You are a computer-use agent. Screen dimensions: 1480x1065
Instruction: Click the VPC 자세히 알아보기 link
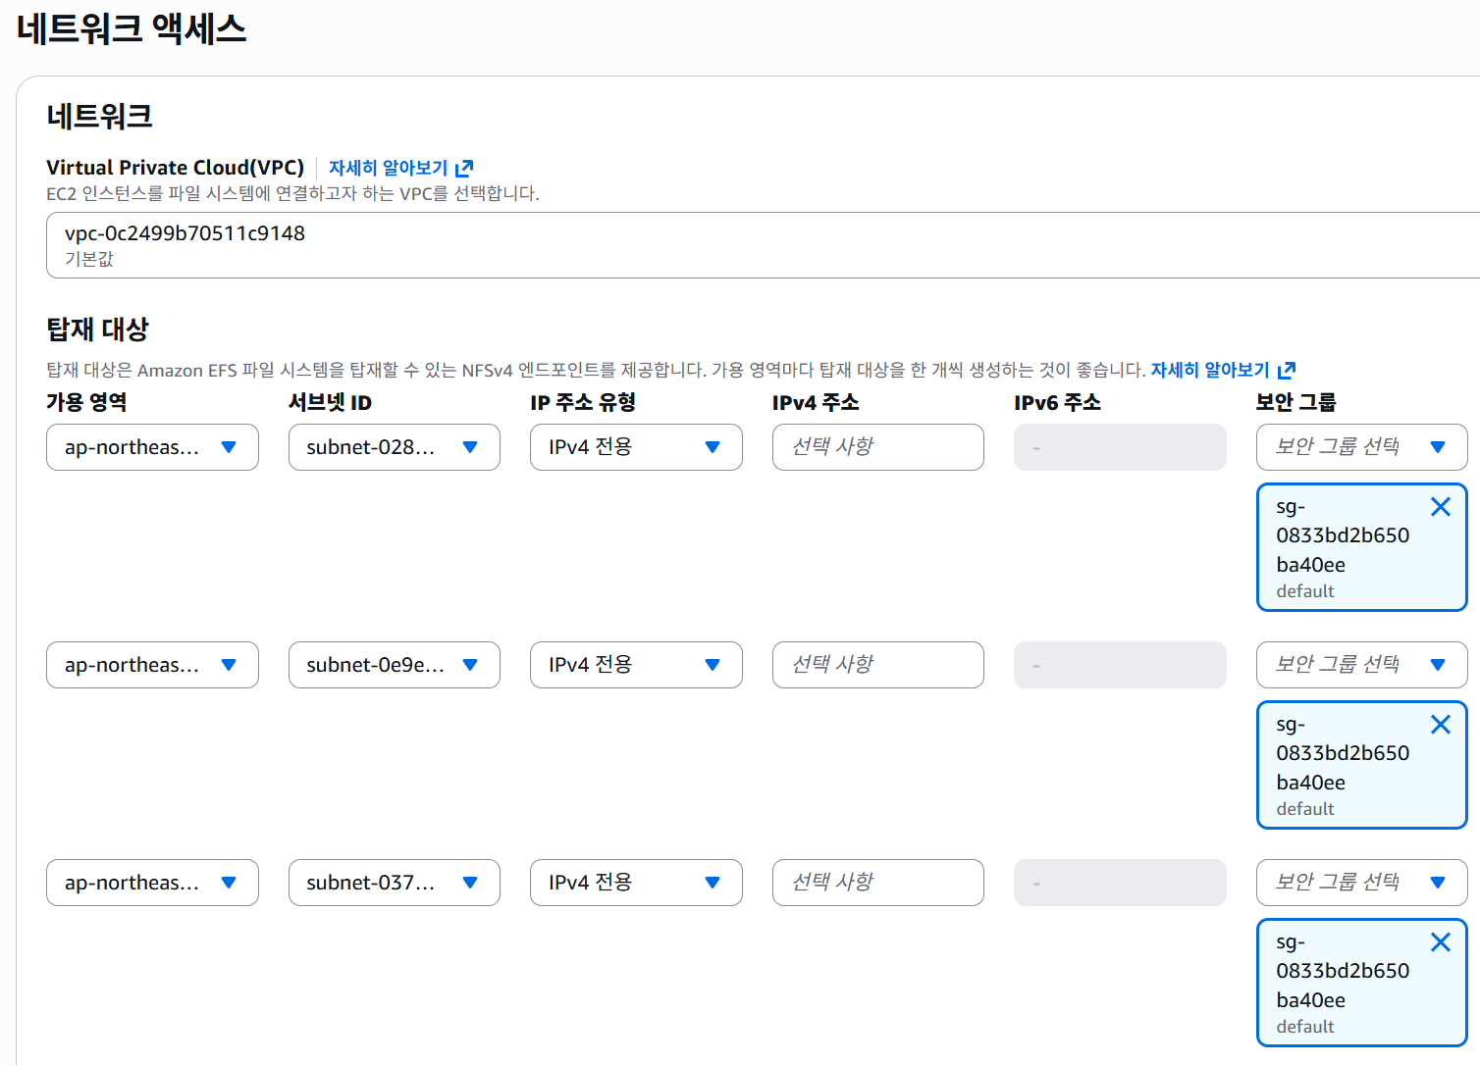click(x=388, y=169)
